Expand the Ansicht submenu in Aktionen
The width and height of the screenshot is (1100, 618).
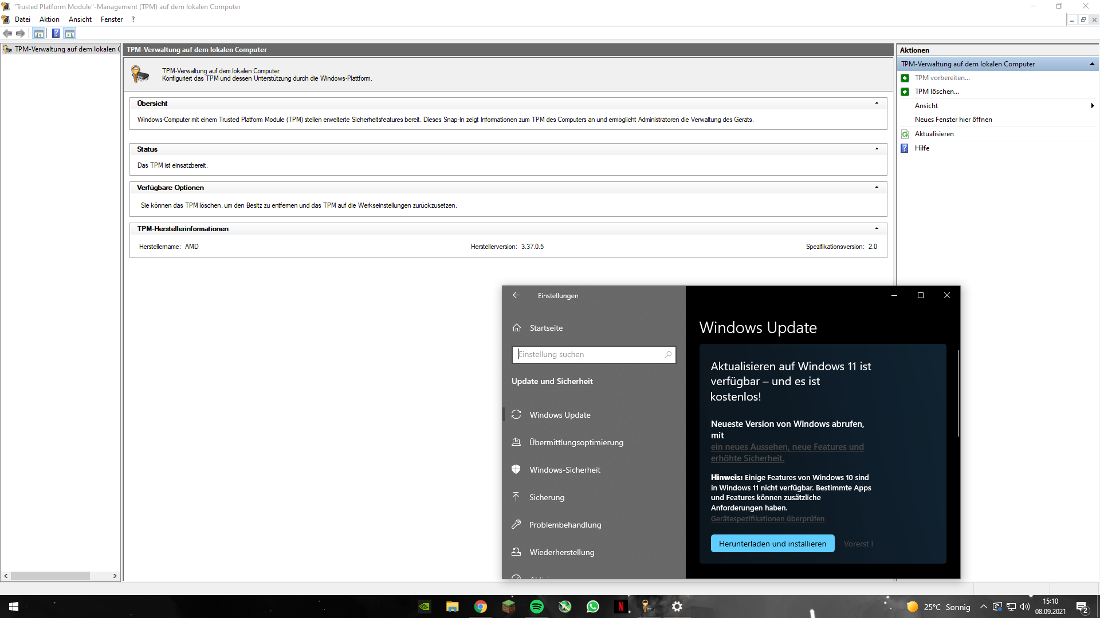[1092, 105]
